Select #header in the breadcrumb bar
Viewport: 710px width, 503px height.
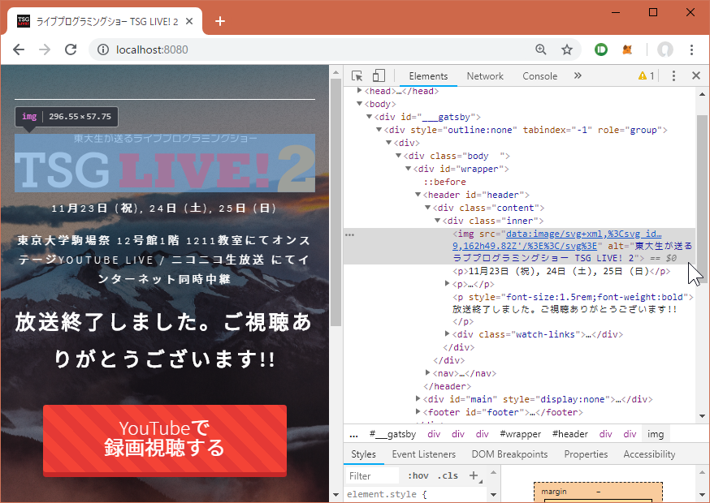tap(569, 434)
